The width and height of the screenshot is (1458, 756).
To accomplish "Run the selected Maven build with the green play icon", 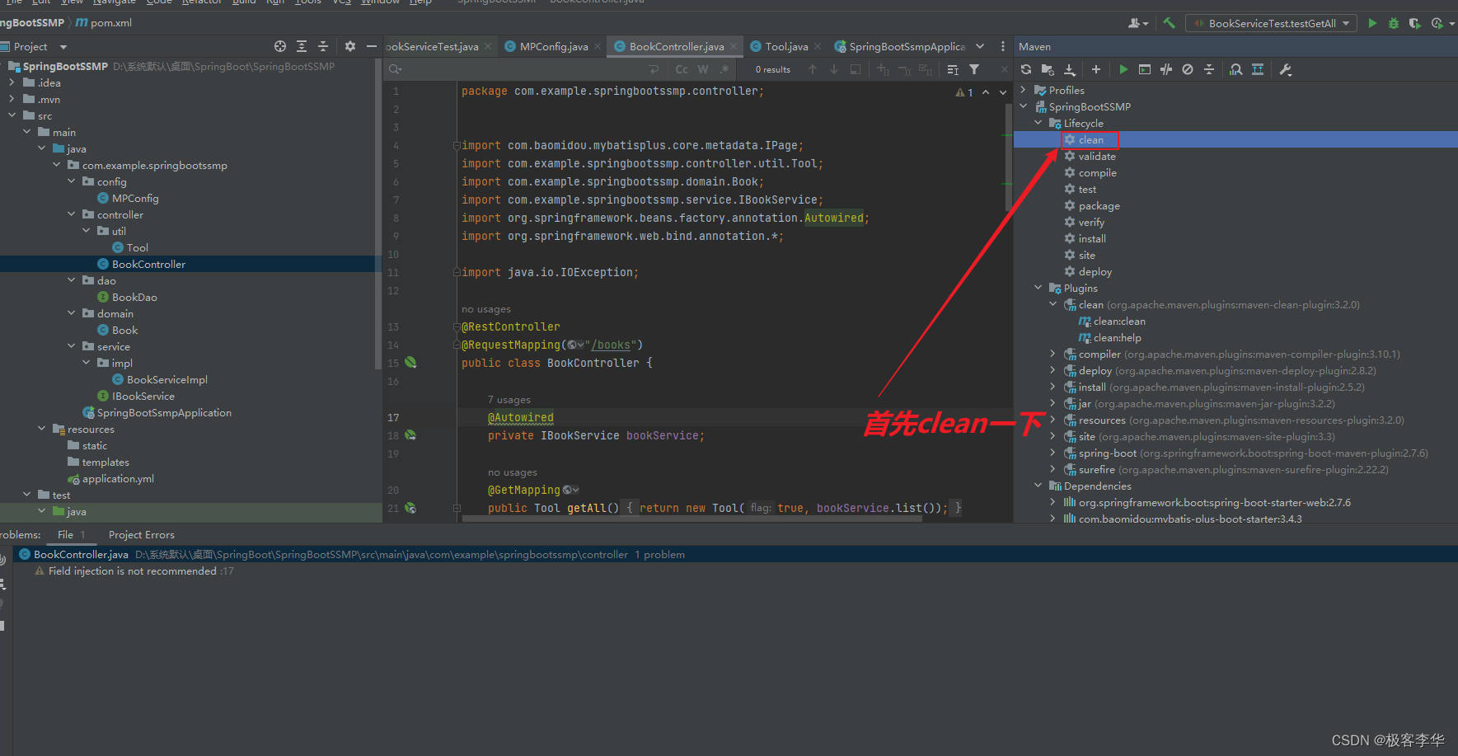I will click(1123, 70).
